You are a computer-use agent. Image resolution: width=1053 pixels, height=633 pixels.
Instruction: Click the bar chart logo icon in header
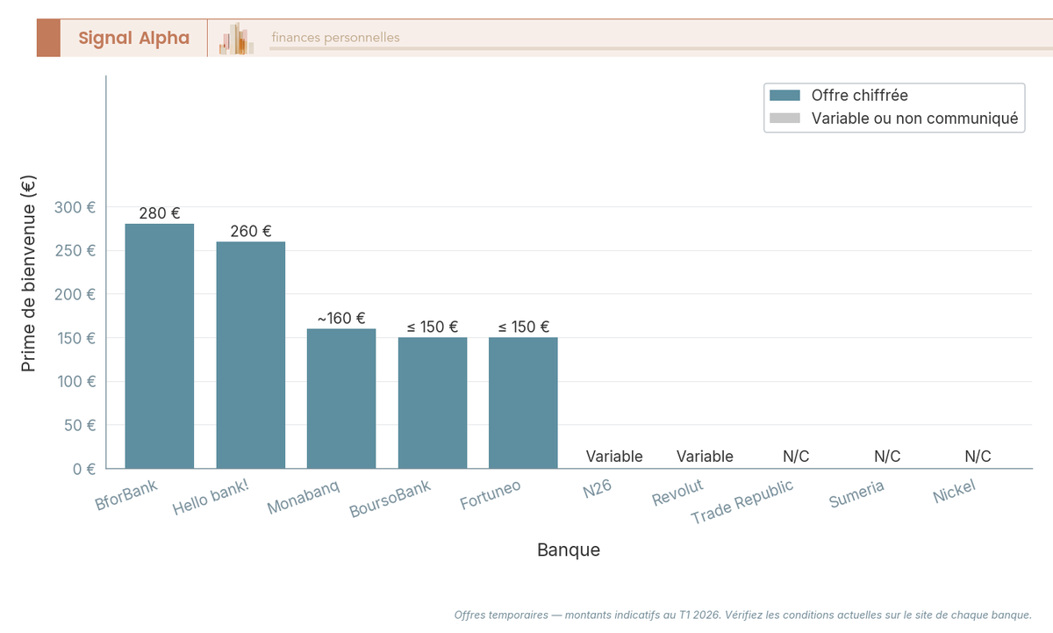pos(237,39)
